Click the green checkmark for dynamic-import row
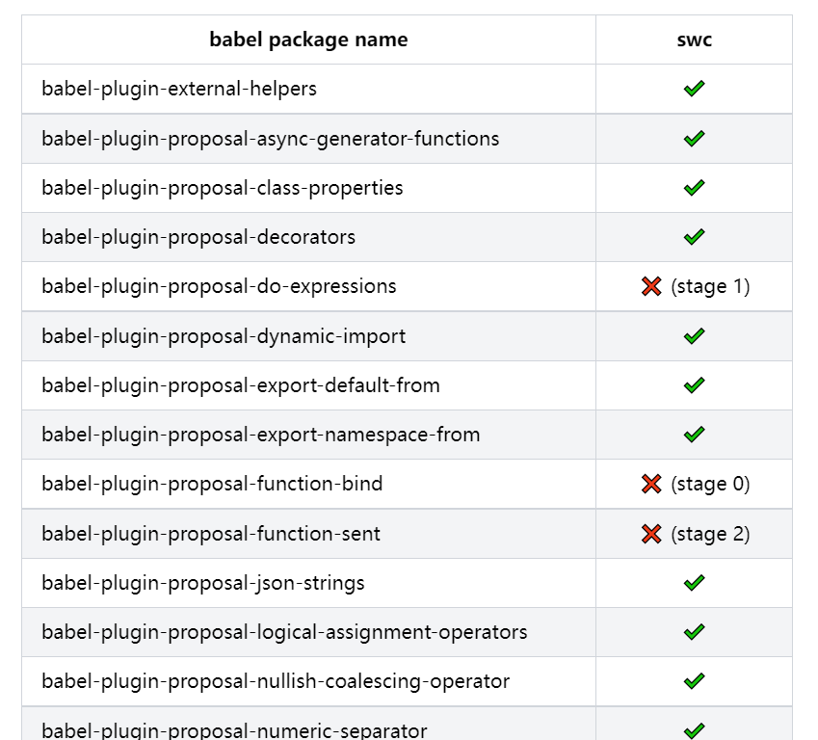818x740 pixels. (694, 335)
